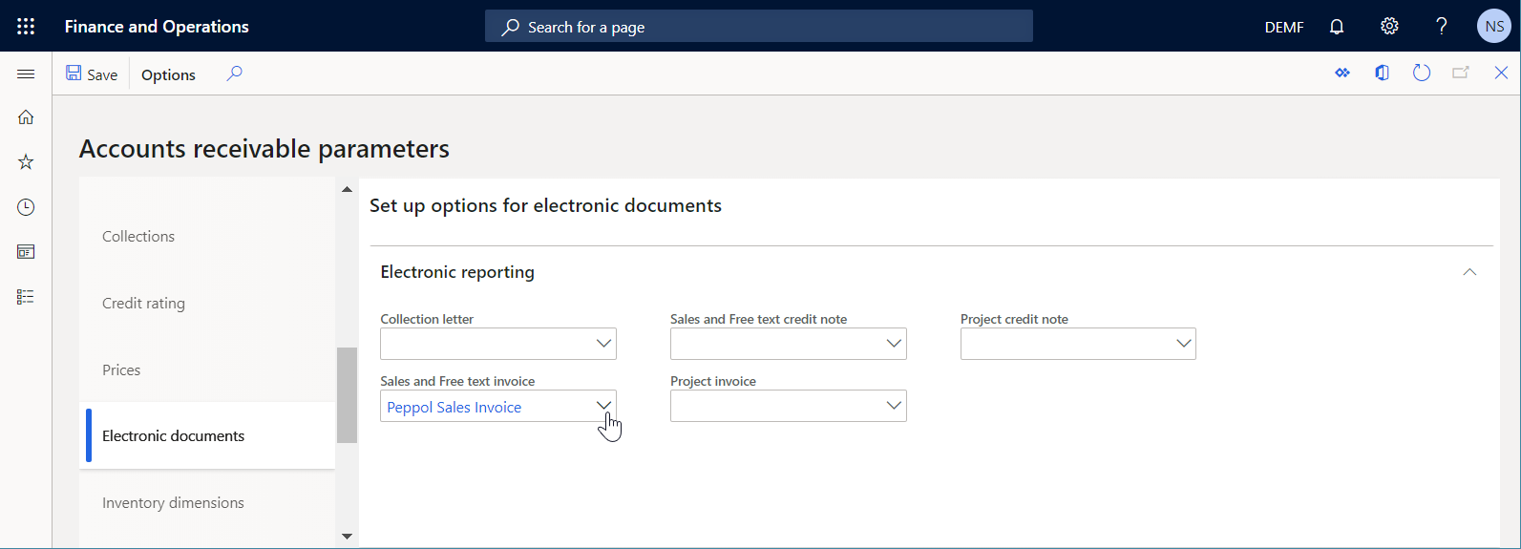Open the app launcher waffle menu

(x=26, y=26)
